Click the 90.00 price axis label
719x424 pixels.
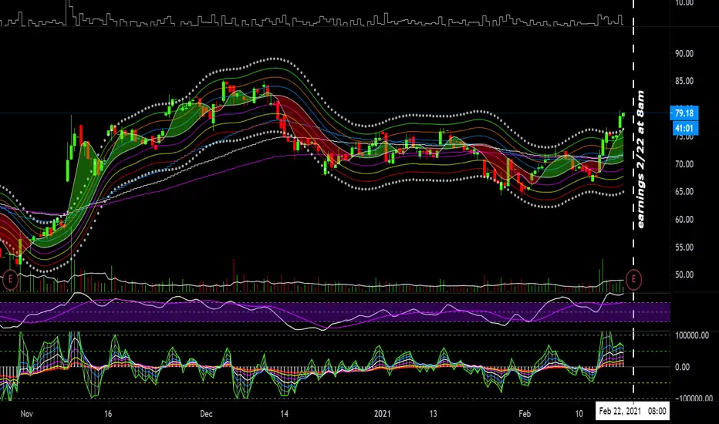click(x=684, y=54)
